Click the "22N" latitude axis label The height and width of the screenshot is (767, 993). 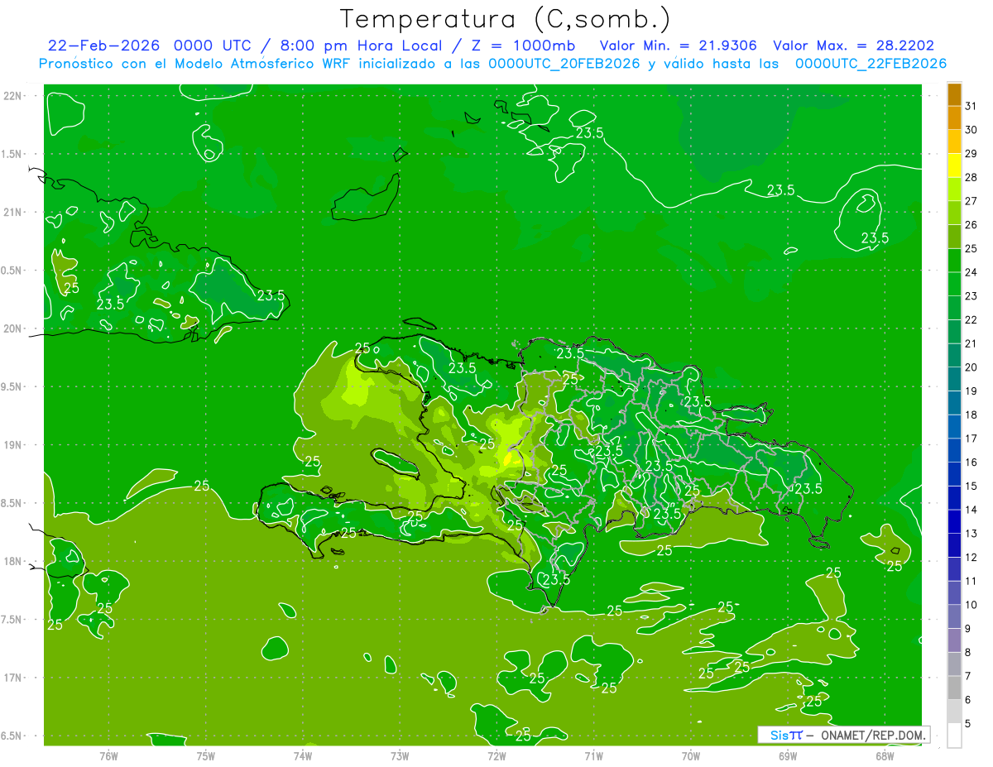click(x=14, y=96)
